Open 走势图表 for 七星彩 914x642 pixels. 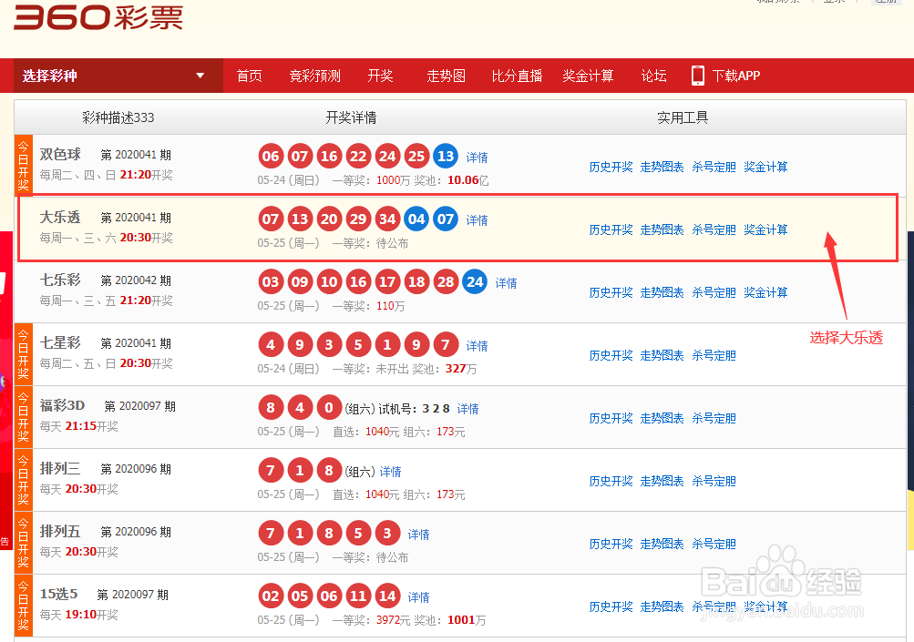pos(662,355)
